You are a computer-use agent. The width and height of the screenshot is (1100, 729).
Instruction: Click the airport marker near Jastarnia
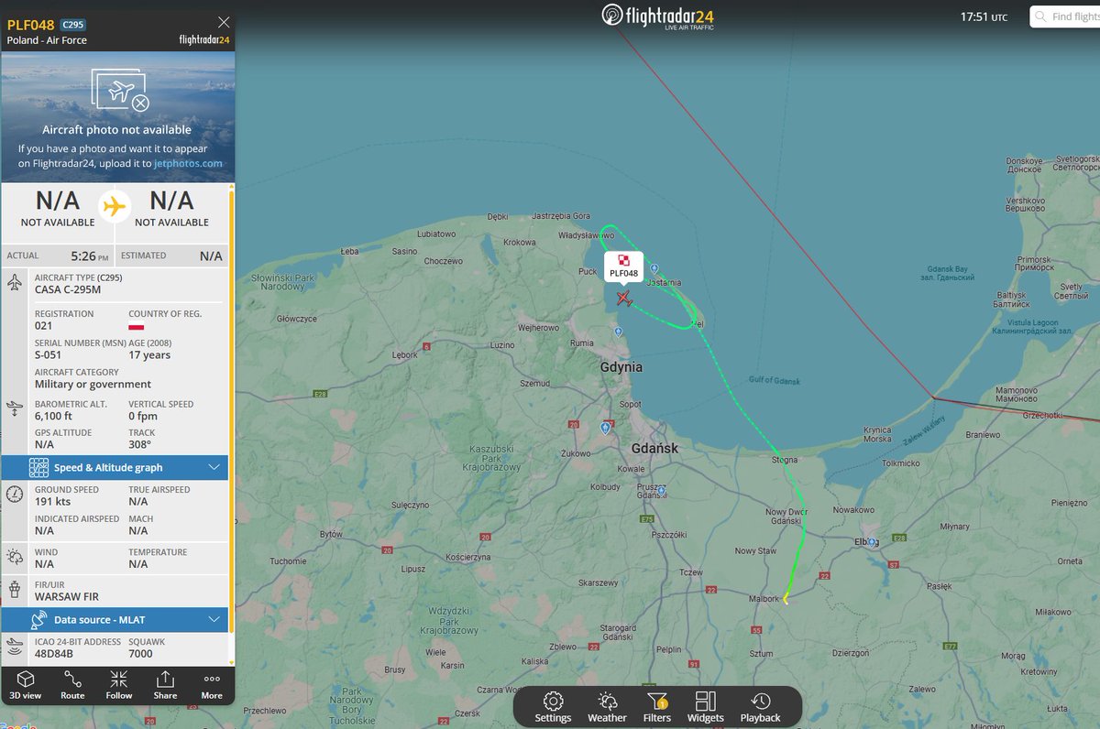[x=654, y=268]
